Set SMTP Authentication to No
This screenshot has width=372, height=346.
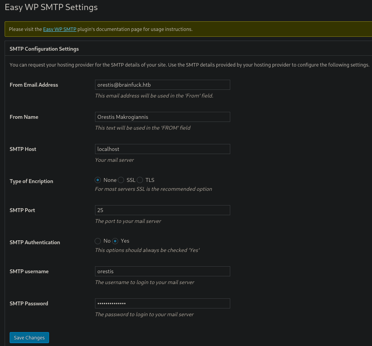(x=98, y=241)
